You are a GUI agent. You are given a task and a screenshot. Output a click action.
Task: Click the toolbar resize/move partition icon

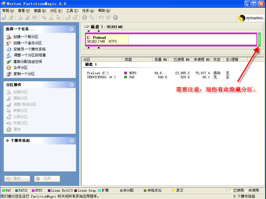click(4, 17)
